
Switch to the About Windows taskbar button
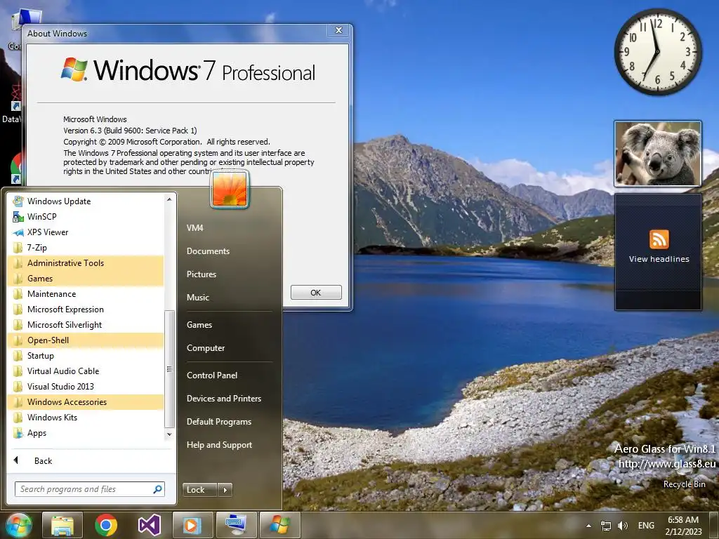(279, 525)
